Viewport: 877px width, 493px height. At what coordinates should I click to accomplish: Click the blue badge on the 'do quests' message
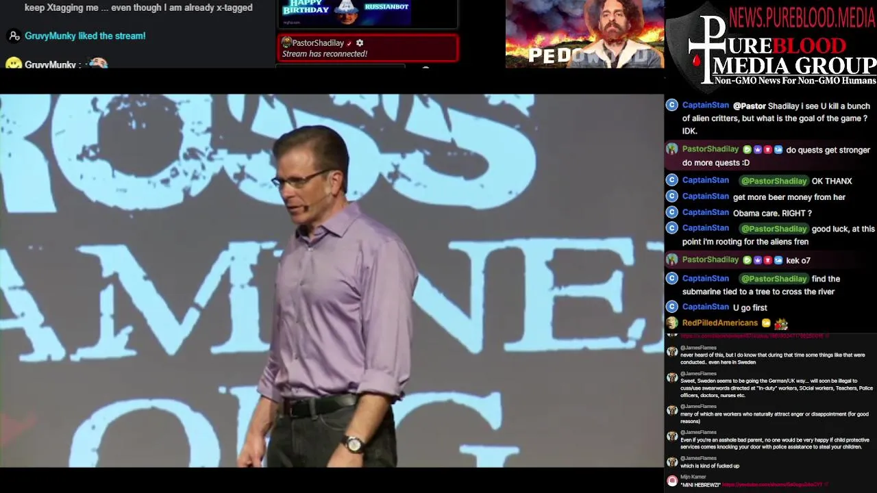pyautogui.click(x=778, y=149)
